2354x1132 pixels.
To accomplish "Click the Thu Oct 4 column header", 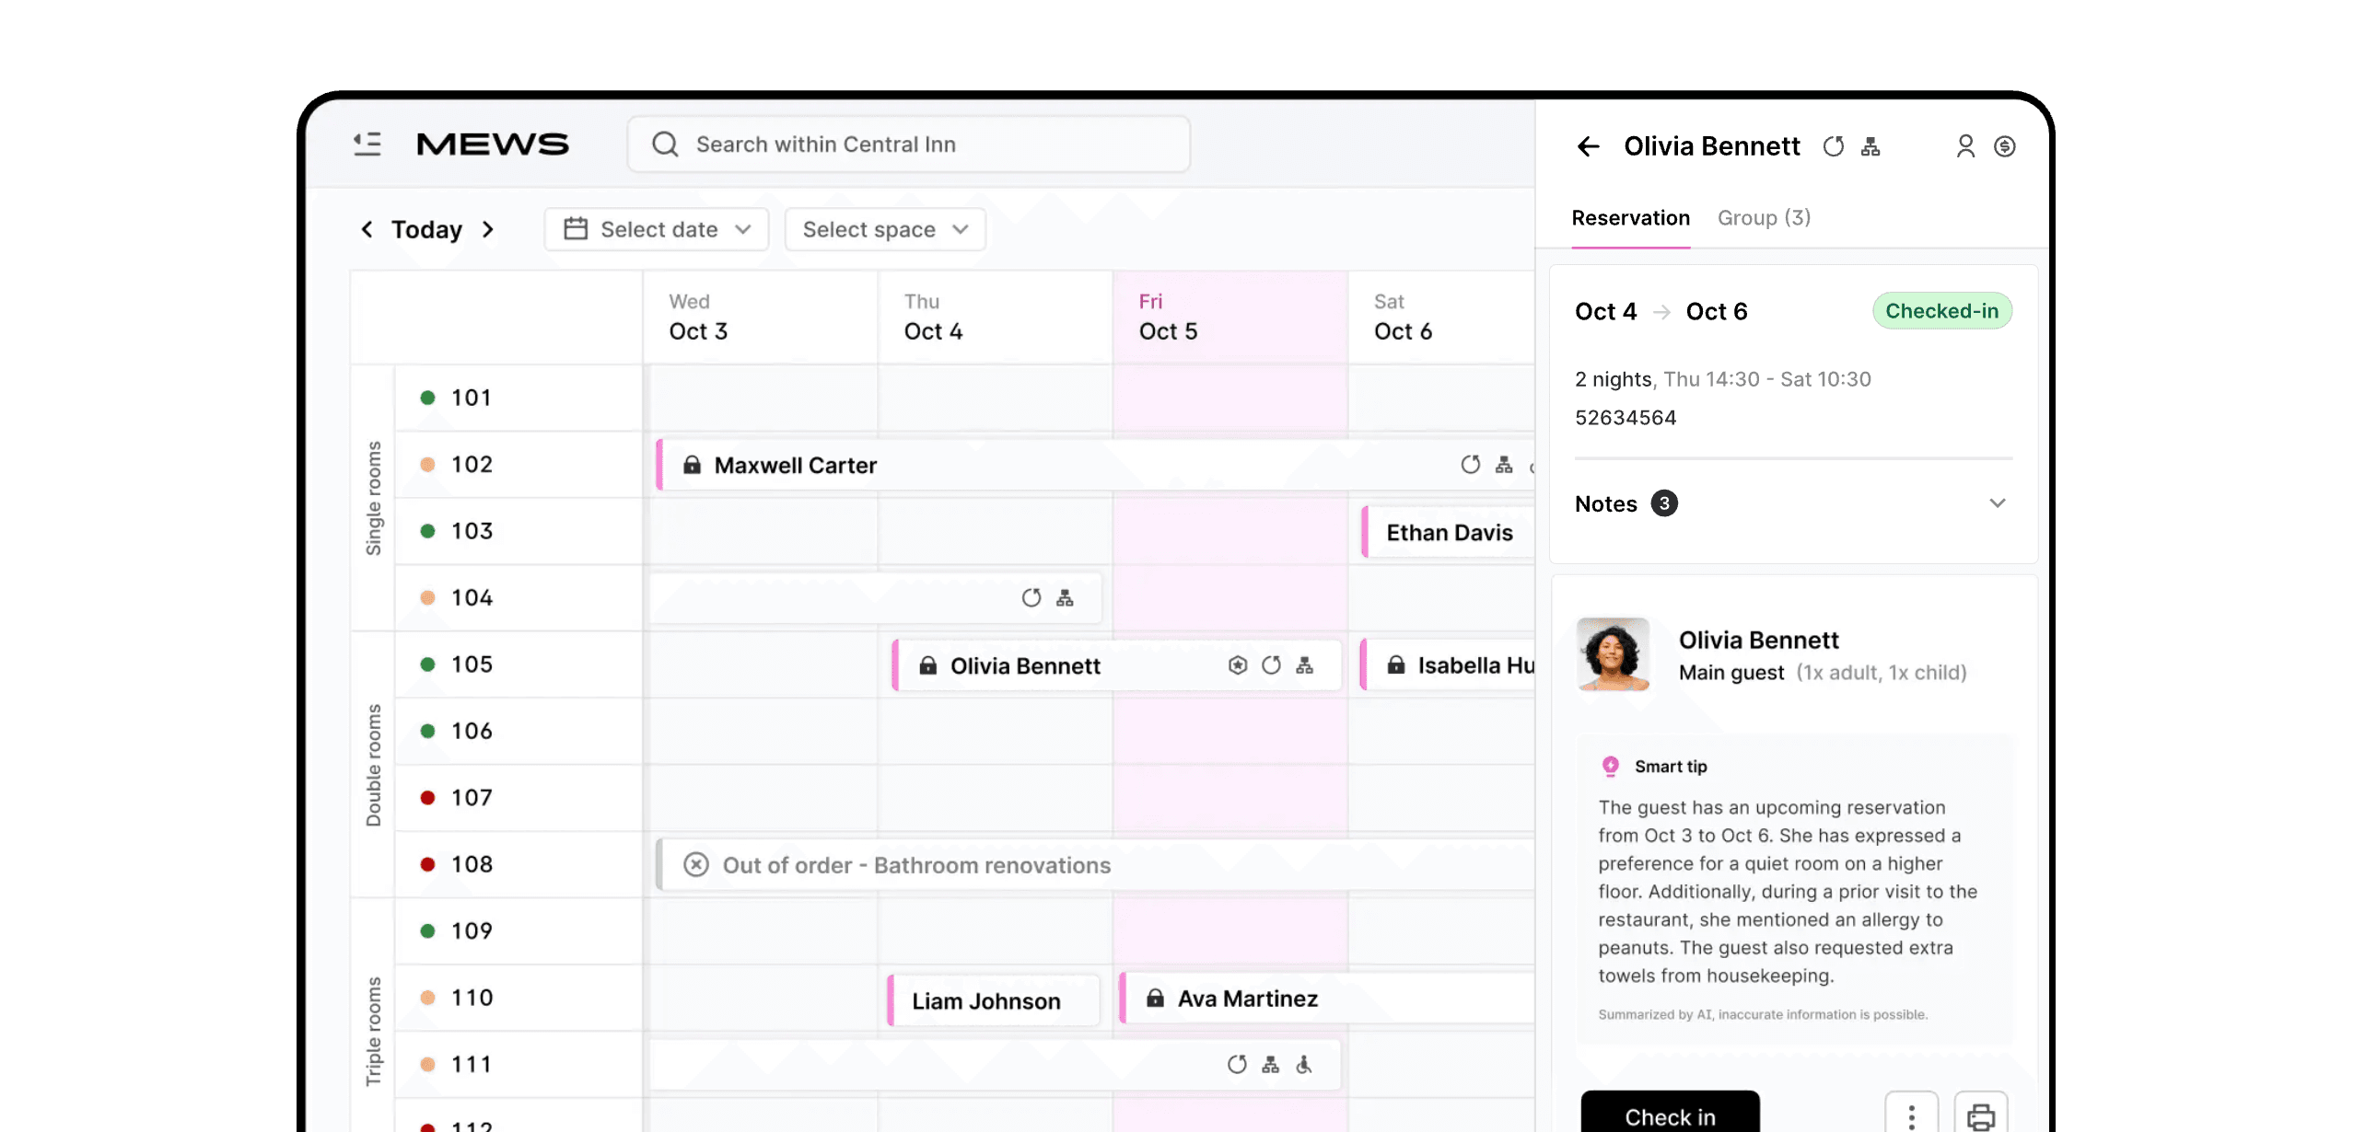I will 996,318.
